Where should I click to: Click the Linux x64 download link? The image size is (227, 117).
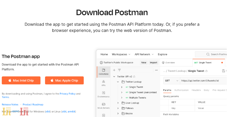click(x=64, y=112)
